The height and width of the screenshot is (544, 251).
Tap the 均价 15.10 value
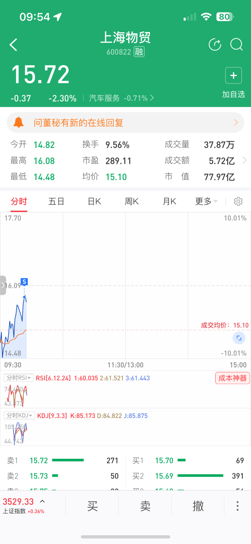[x=116, y=177]
